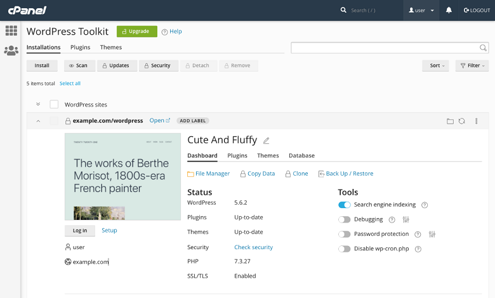Click help icon next to Password protection
Screen dimensions: 495x298
pos(418,235)
